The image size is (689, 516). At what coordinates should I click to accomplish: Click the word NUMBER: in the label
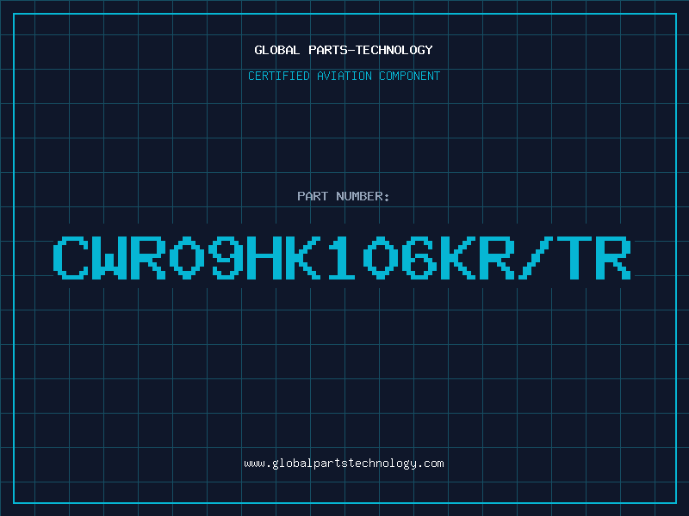pos(363,196)
